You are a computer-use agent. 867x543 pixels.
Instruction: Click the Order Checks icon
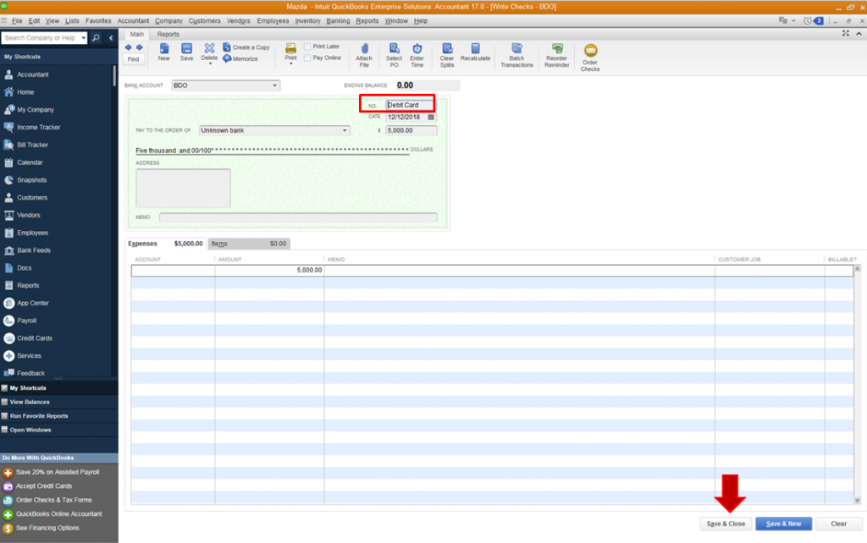pos(590,51)
